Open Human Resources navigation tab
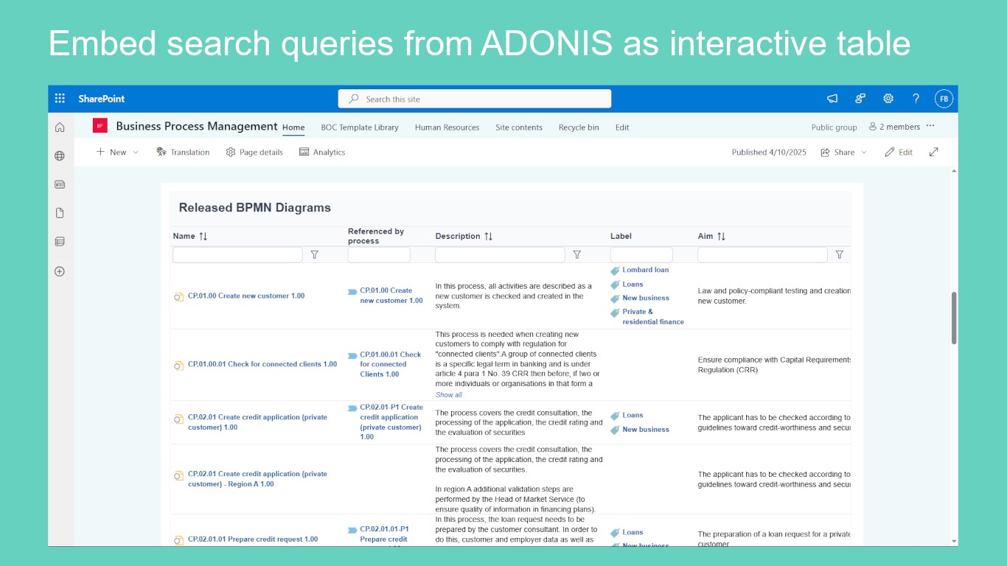This screenshot has height=566, width=1007. (x=447, y=127)
